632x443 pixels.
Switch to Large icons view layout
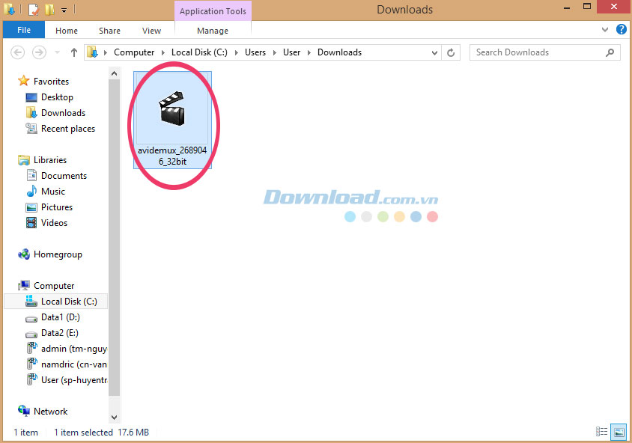point(619,432)
